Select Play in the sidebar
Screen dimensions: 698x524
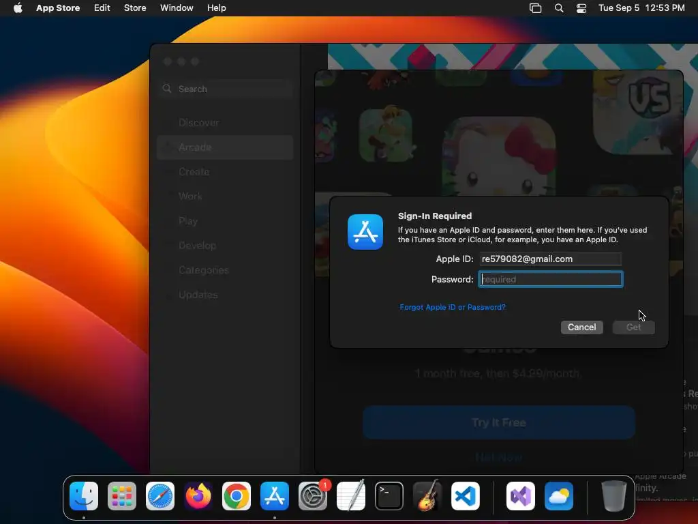(225, 221)
